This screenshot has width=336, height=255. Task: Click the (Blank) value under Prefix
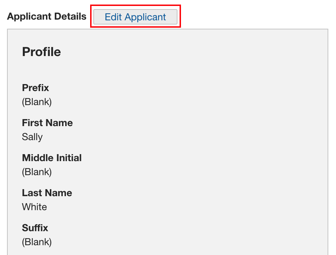pos(37,102)
